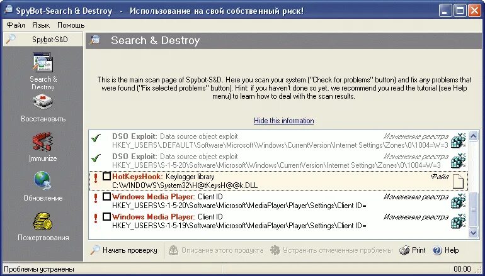Open the Помощь menu
Viewport: 485px width, 276px height.
(x=71, y=25)
